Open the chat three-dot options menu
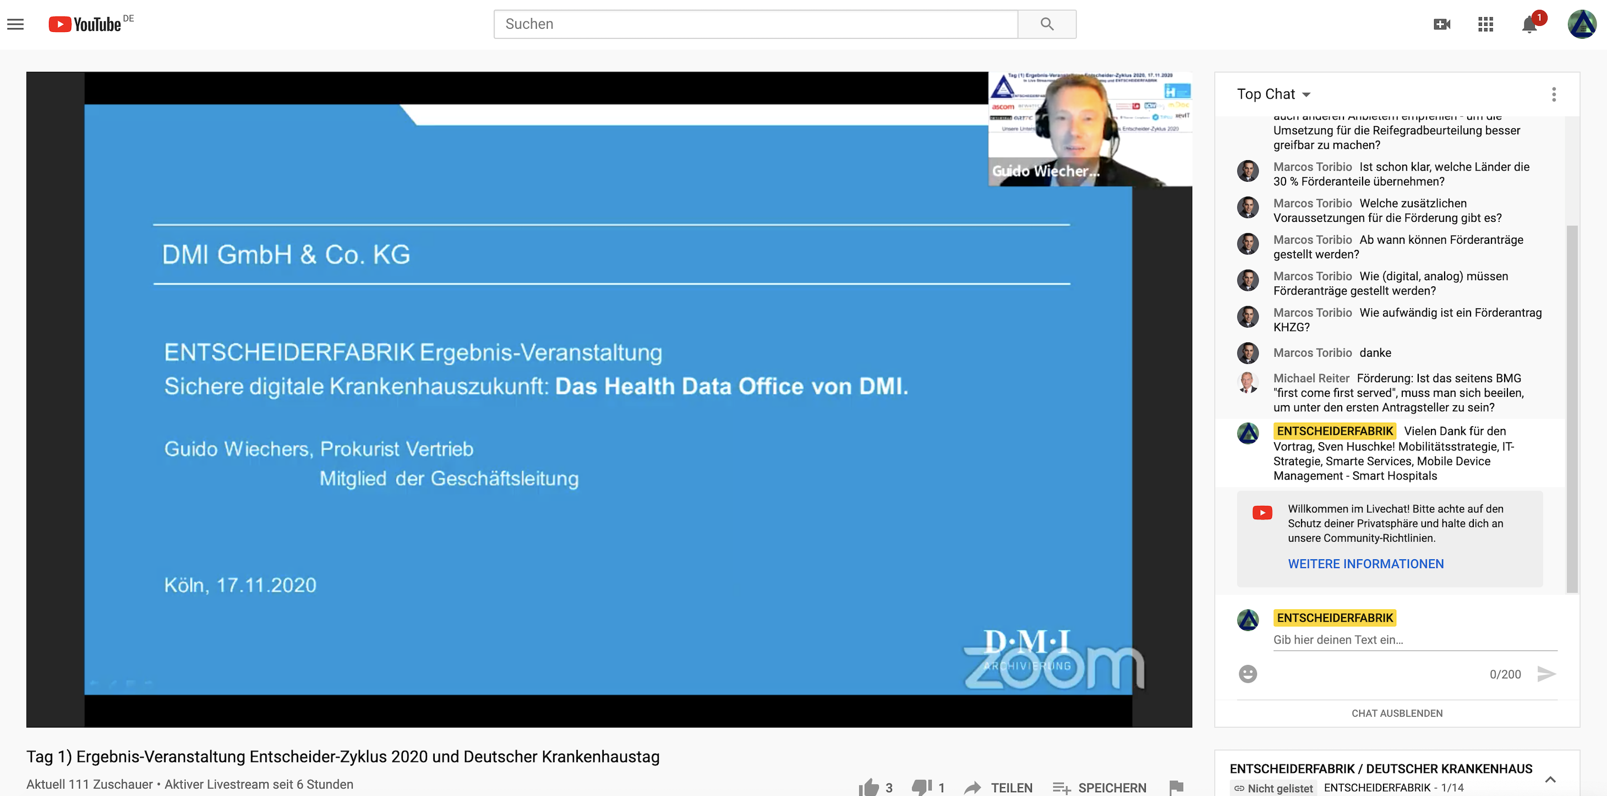Image resolution: width=1607 pixels, height=796 pixels. tap(1554, 94)
